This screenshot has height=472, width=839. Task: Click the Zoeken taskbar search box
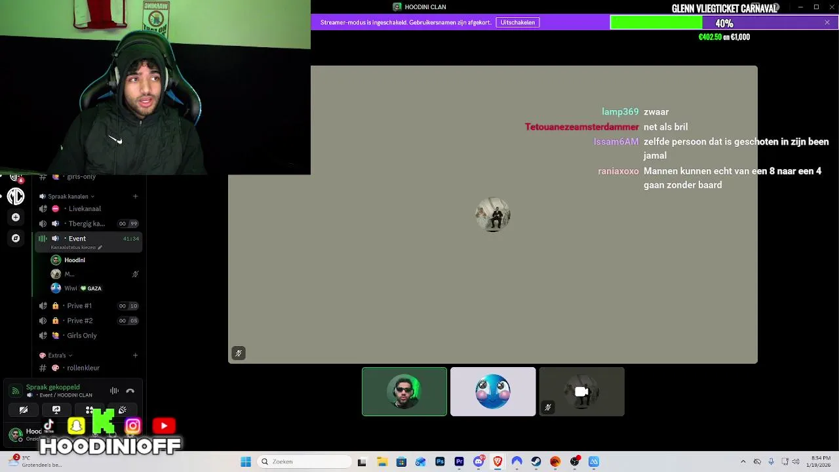[x=305, y=462]
